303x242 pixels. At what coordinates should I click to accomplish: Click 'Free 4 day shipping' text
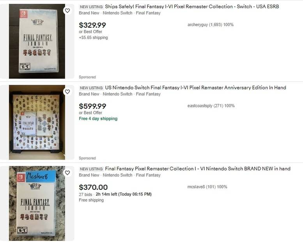click(98, 119)
